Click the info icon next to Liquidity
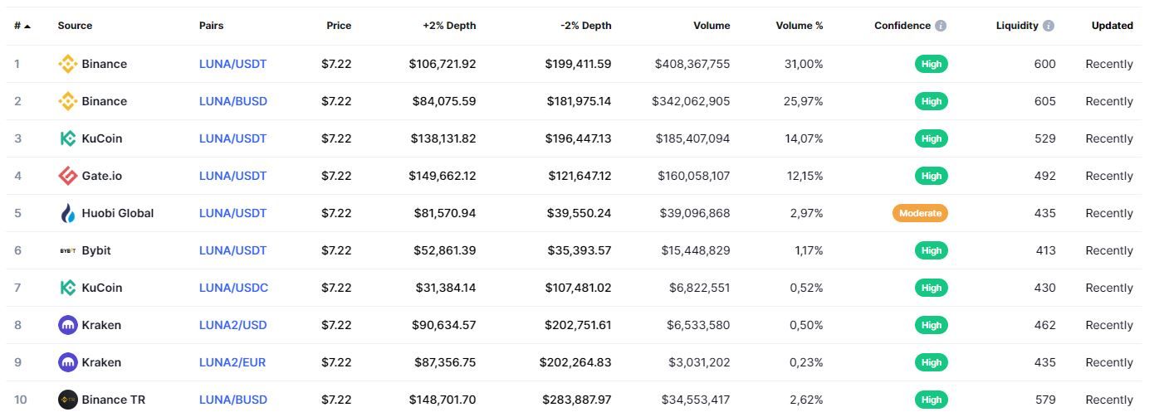Viewport: 1159px width, 417px height. tap(1049, 26)
